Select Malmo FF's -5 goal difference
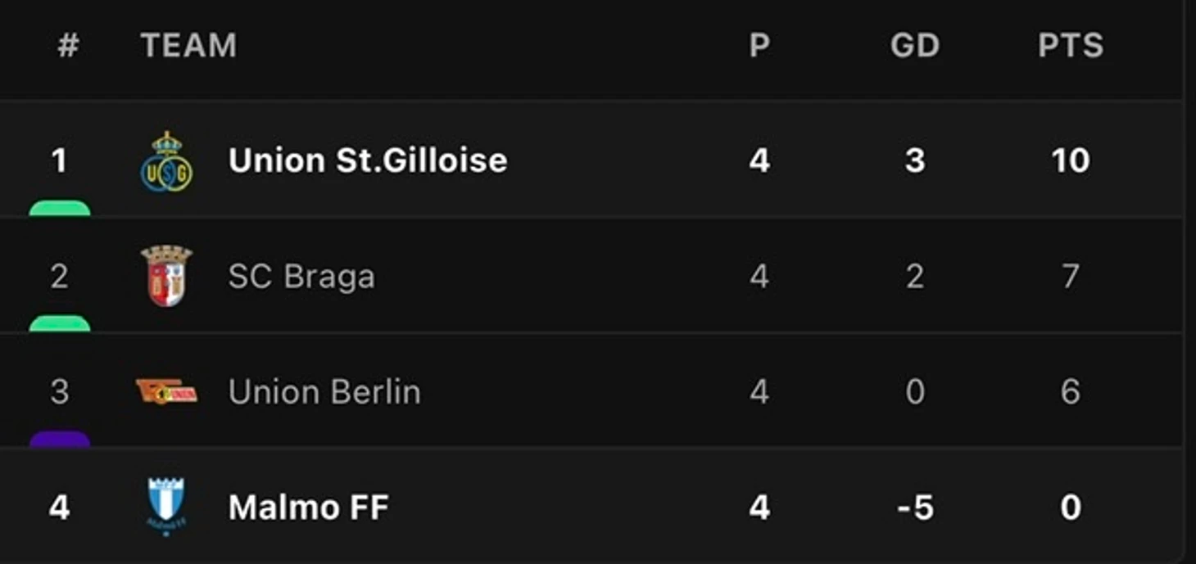The image size is (1196, 564). point(915,508)
